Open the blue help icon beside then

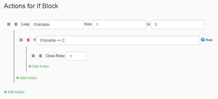click(x=203, y=40)
